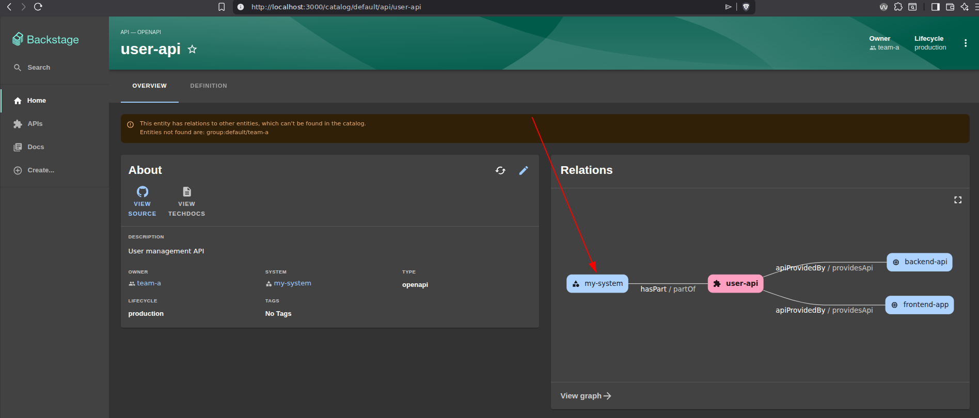Open team-a link under Owner in About
Image resolution: width=979 pixels, height=418 pixels.
click(145, 283)
